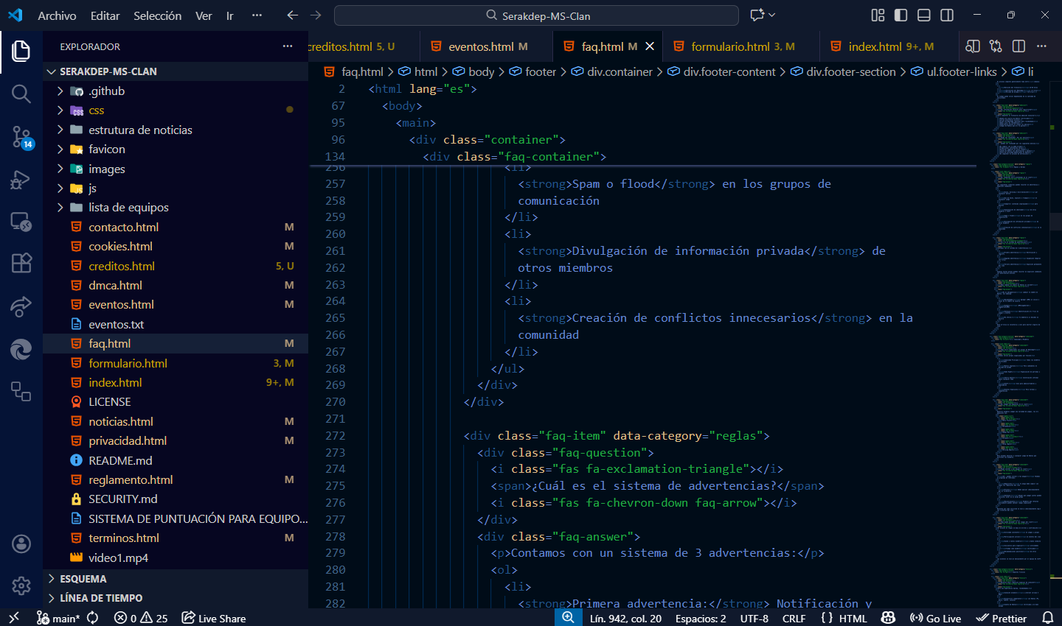Toggle the primary sidebar layout button

pos(900,15)
